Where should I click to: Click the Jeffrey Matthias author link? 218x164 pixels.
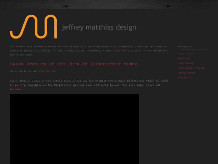click(47, 71)
